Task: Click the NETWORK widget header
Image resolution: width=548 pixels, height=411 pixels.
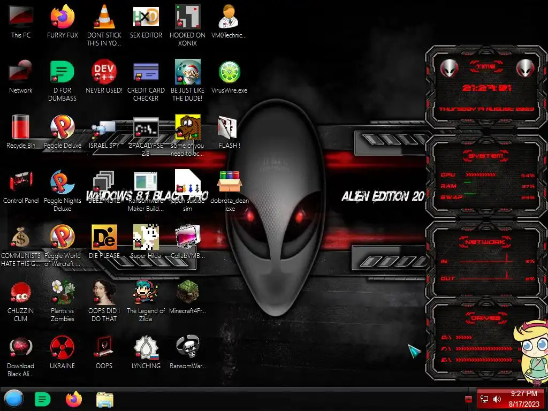Action: (485, 242)
